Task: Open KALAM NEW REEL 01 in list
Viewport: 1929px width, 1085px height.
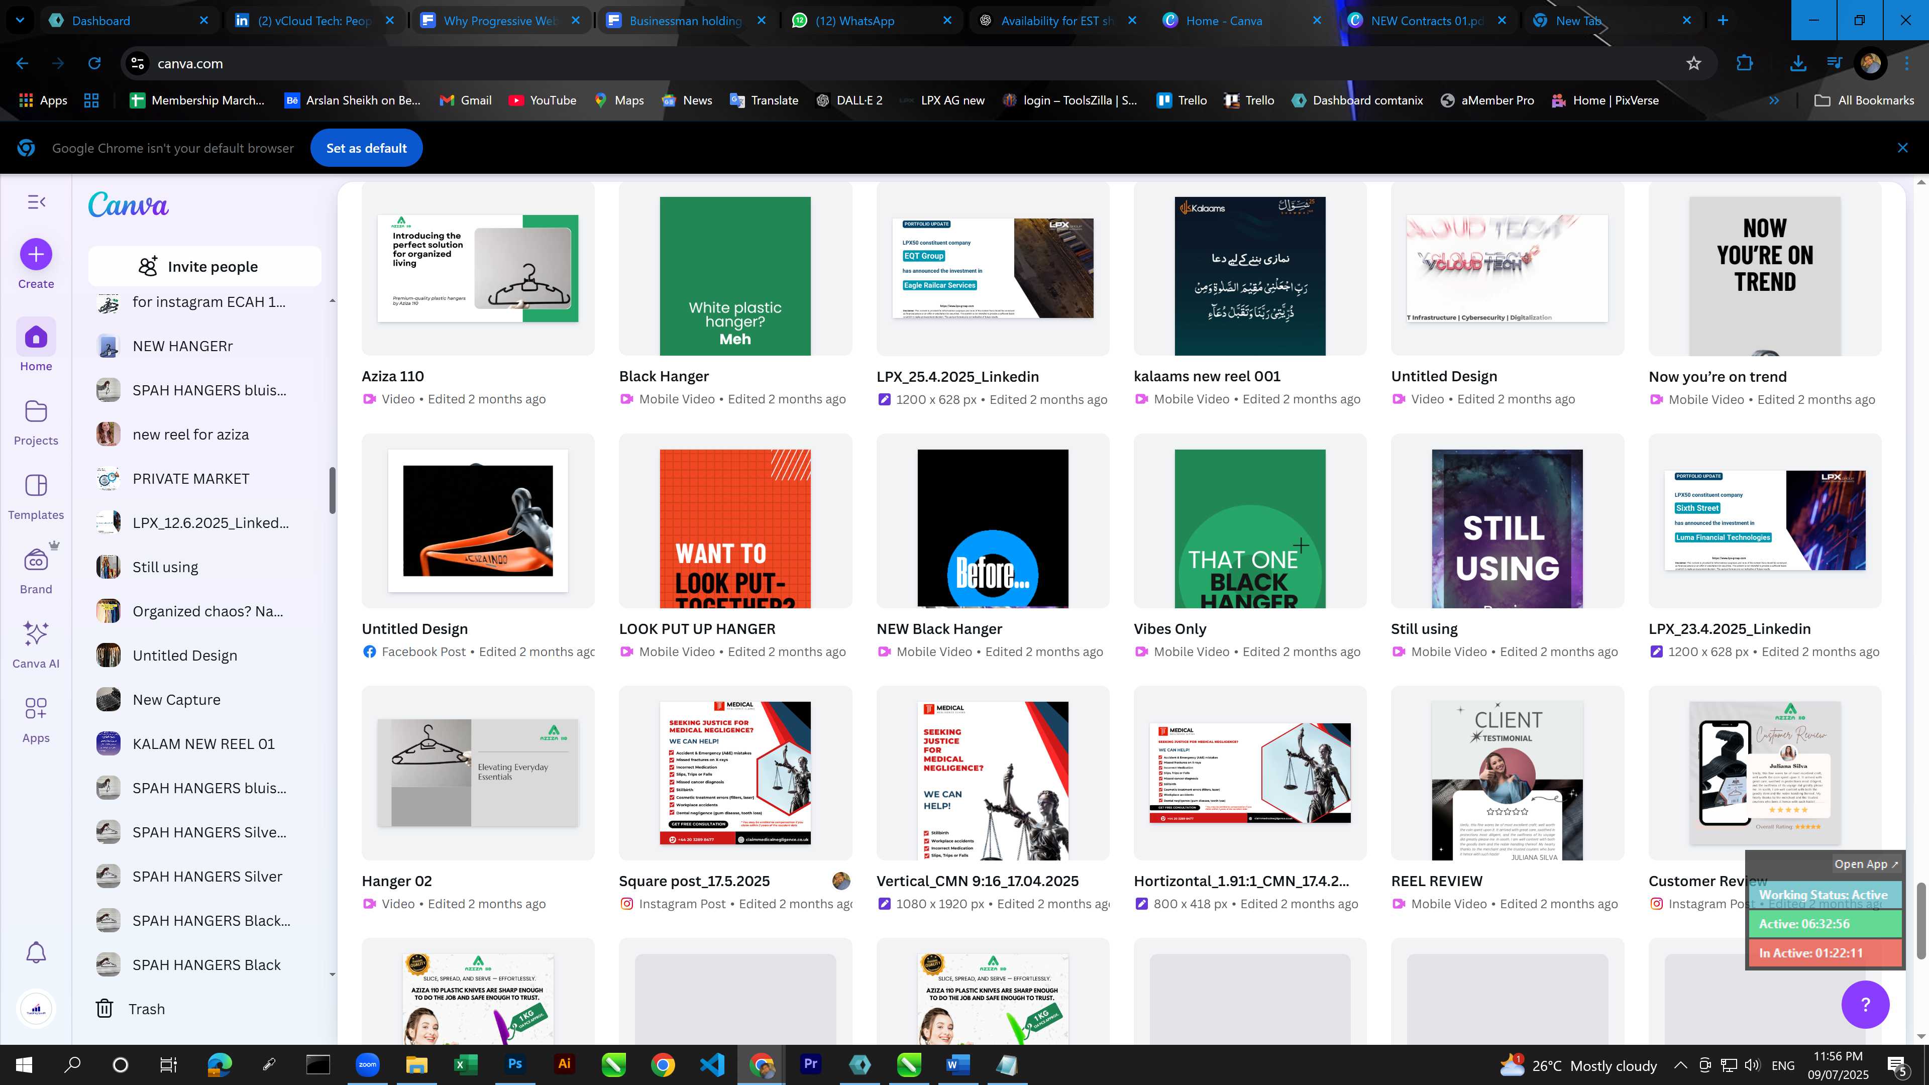Action: pos(204,743)
